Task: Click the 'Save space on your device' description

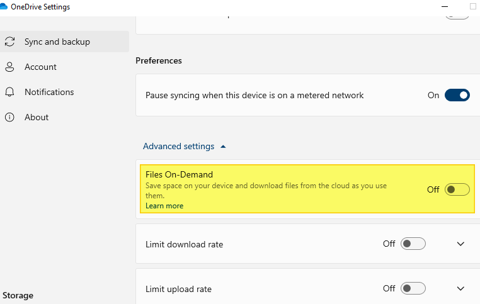Action: tap(266, 191)
